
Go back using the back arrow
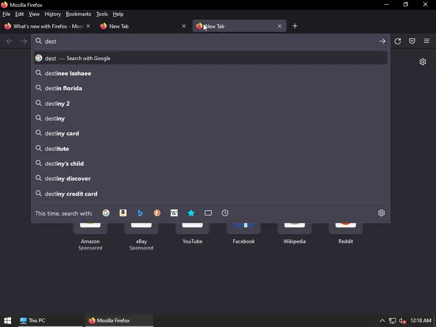point(9,41)
